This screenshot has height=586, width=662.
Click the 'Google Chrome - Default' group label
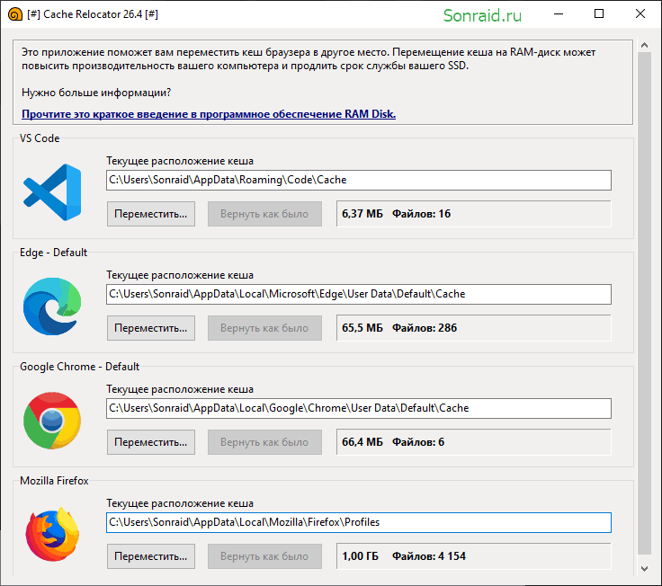click(x=79, y=367)
